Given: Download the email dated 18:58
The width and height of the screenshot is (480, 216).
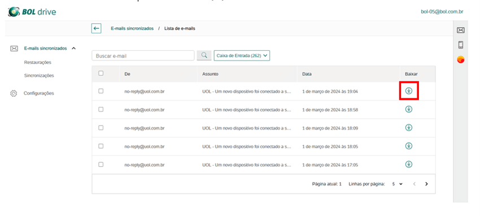Looking at the screenshot, I should 409,109.
